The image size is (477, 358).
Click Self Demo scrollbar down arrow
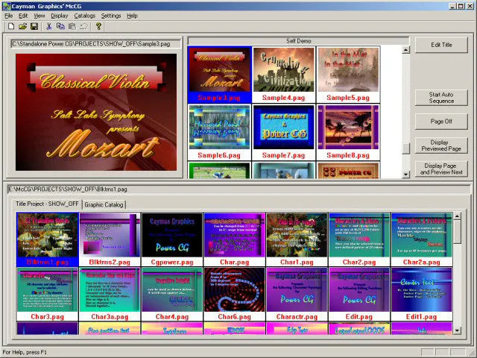point(405,175)
